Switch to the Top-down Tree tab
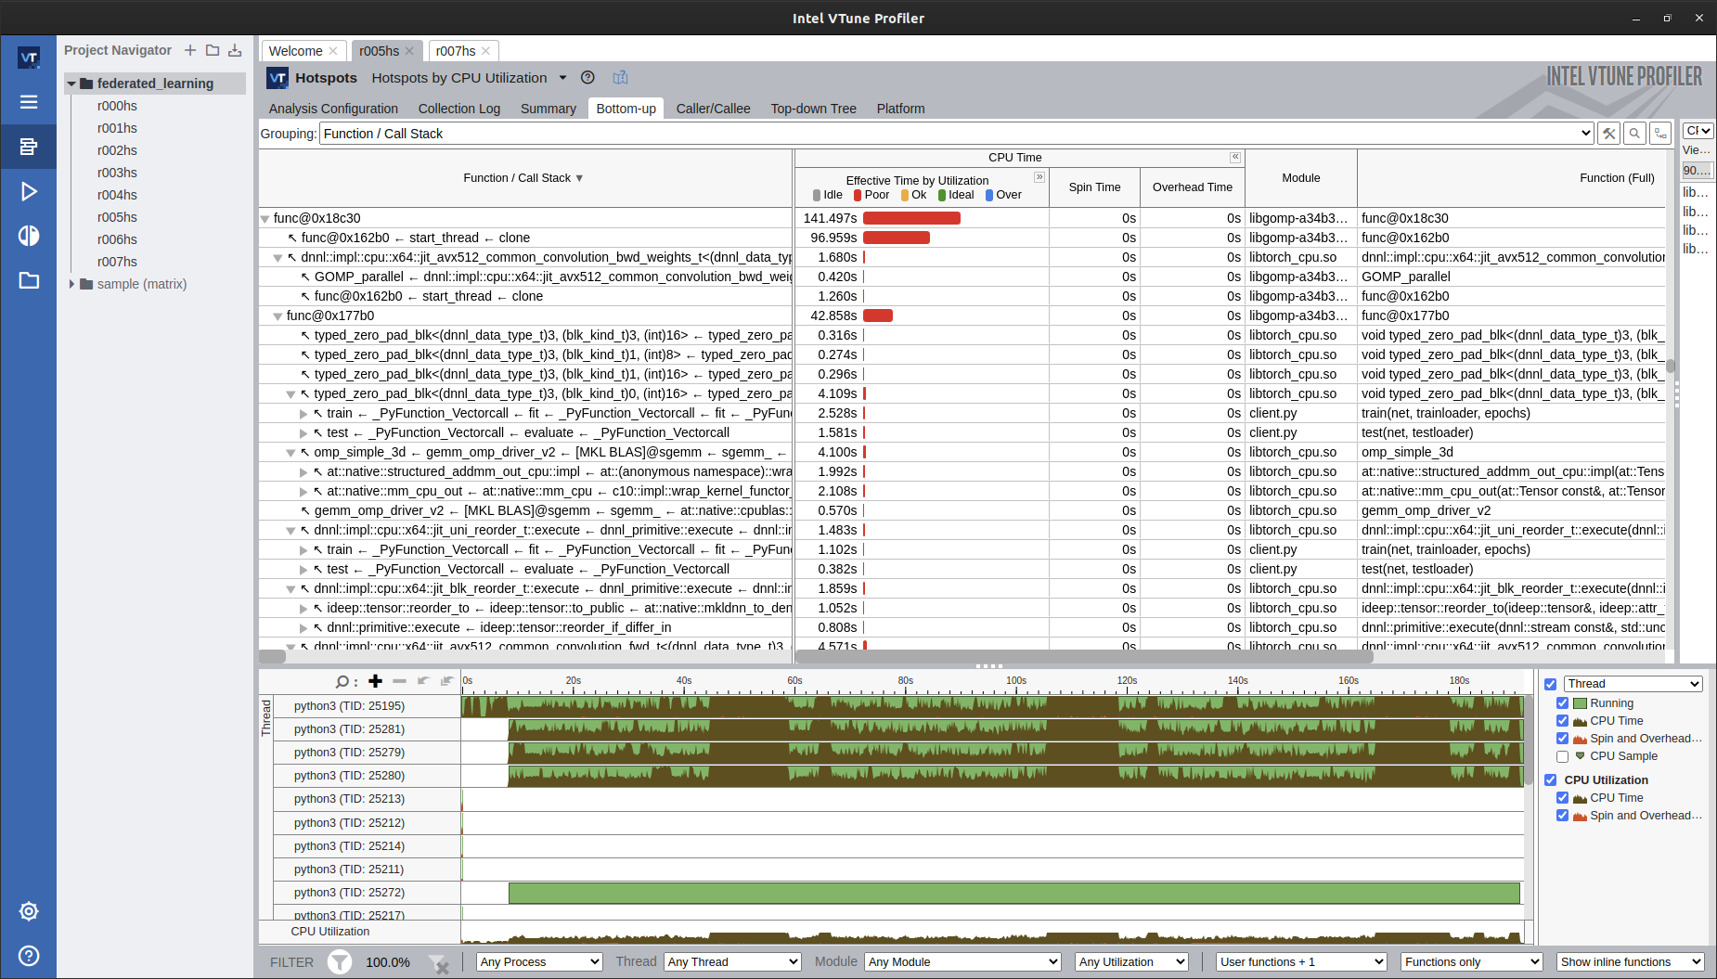 pyautogui.click(x=813, y=109)
